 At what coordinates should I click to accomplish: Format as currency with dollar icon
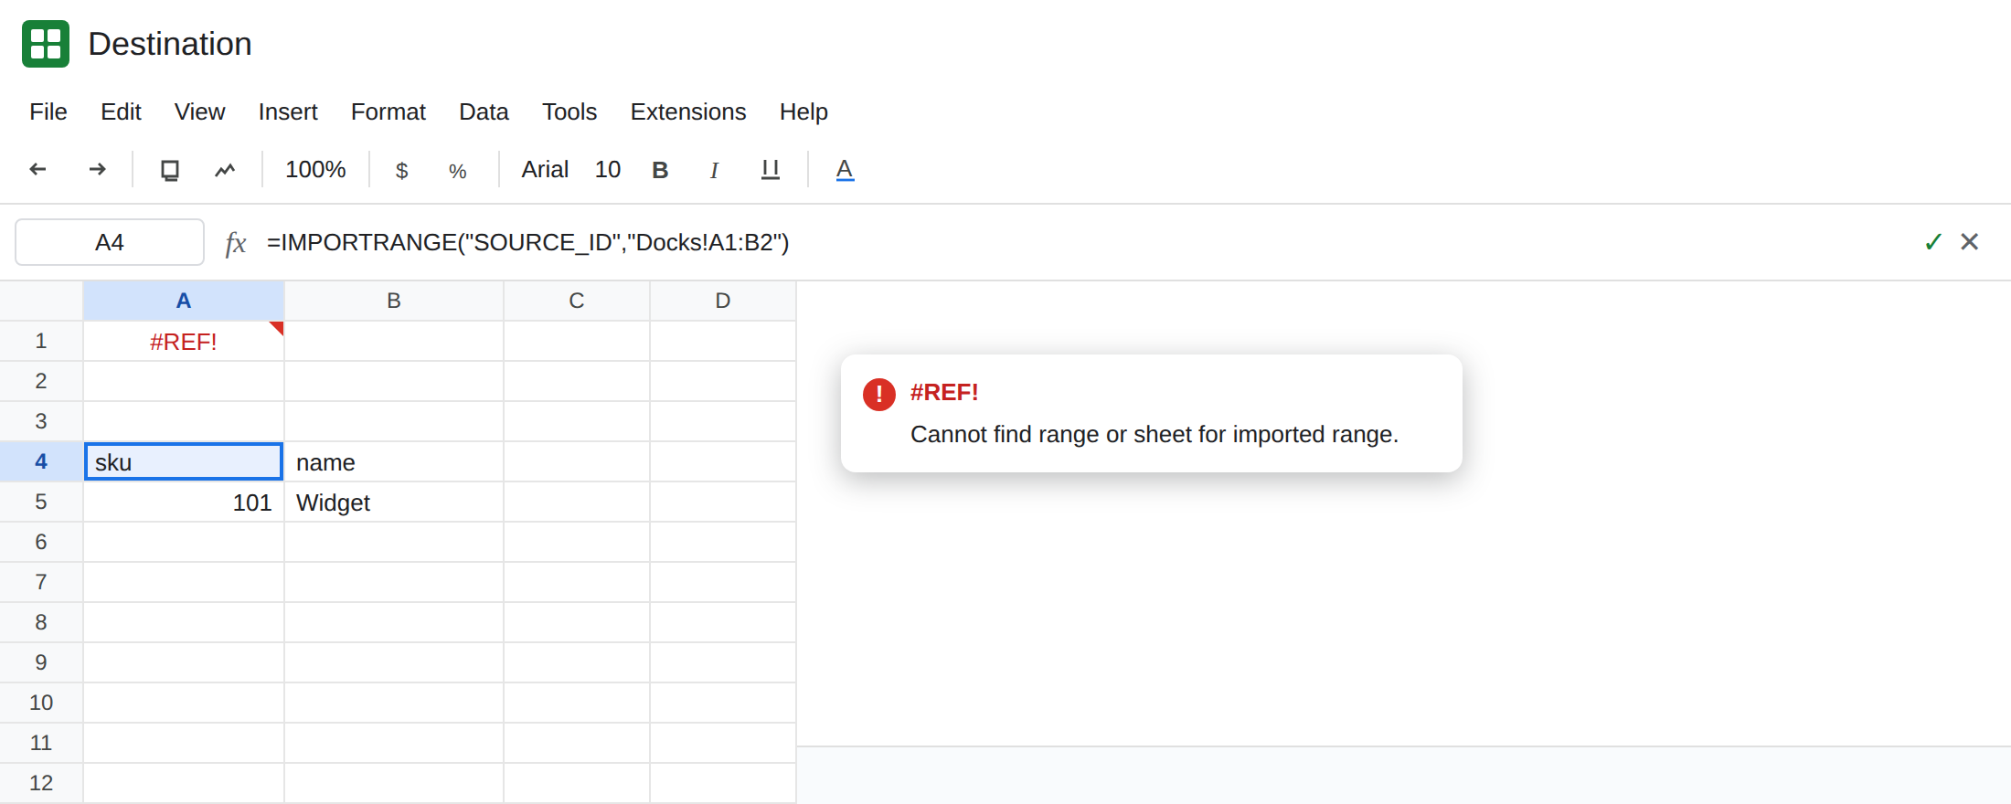401,170
